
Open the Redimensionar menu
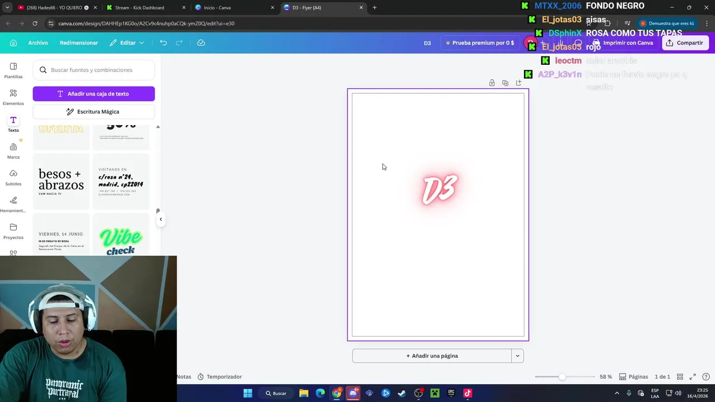[79, 43]
